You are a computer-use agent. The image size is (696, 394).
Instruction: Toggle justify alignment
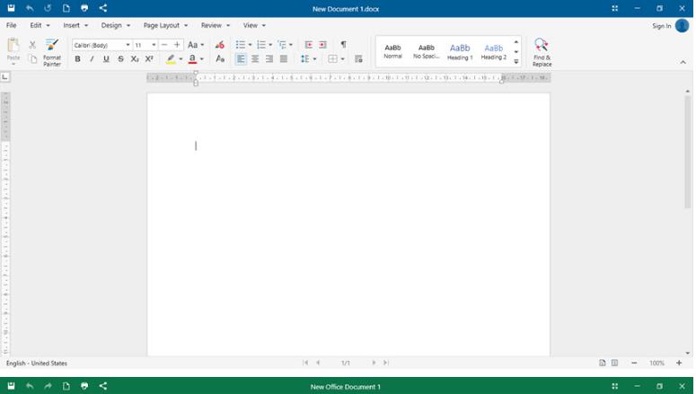(284, 59)
